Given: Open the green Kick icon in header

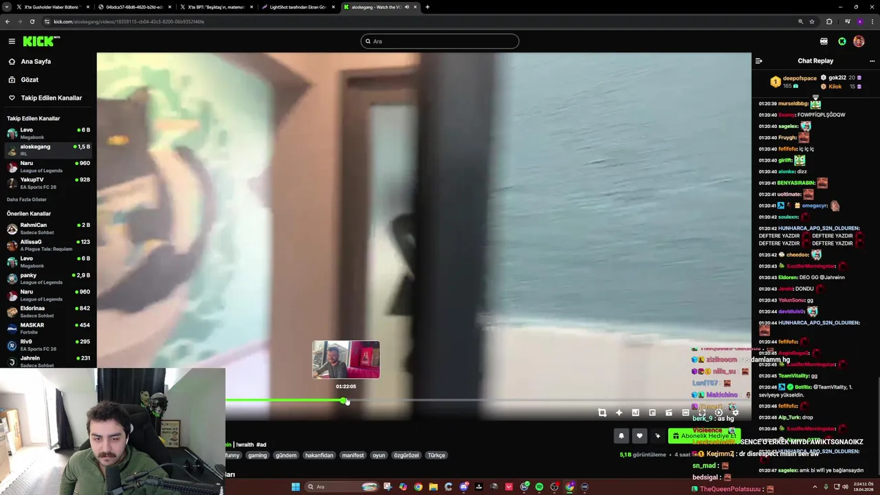Looking at the screenshot, I should pyautogui.click(x=842, y=41).
